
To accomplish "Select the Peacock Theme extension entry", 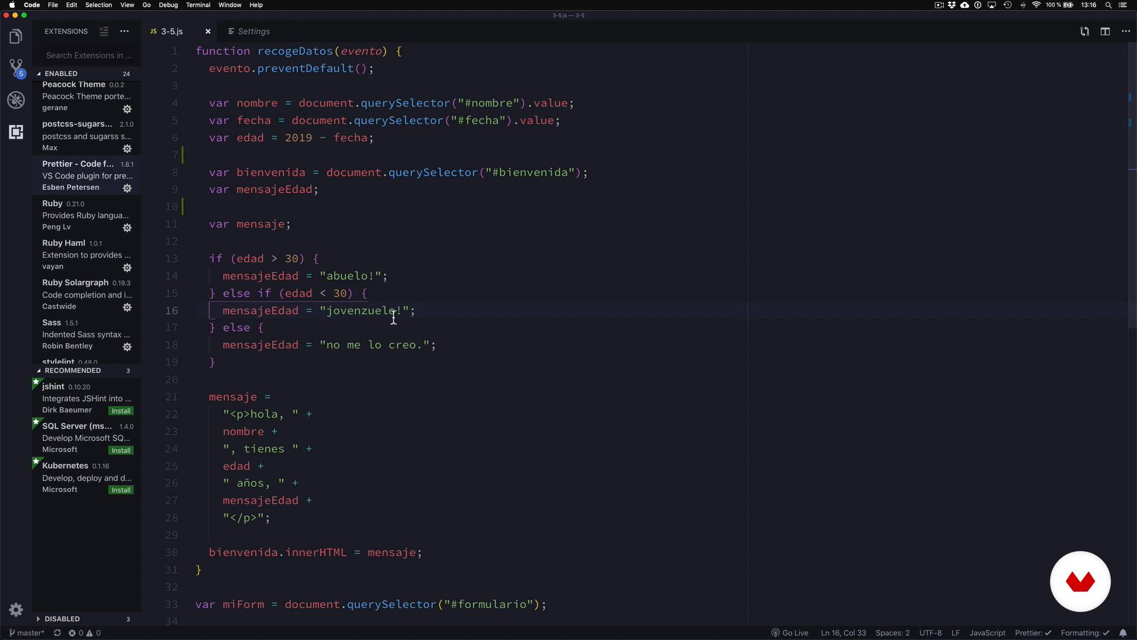I will click(86, 97).
